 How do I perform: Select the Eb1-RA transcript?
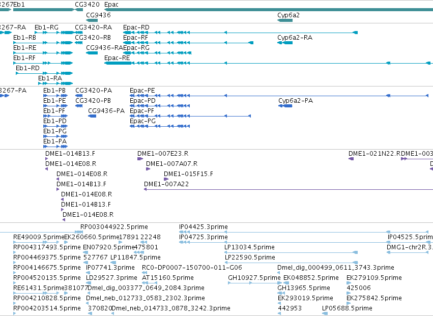click(55, 83)
